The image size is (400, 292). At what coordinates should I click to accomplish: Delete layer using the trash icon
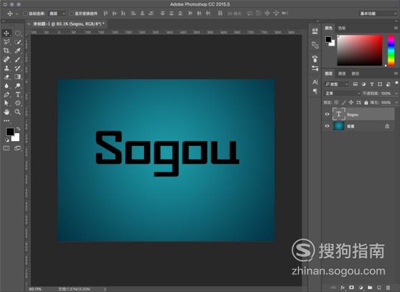pyautogui.click(x=388, y=288)
